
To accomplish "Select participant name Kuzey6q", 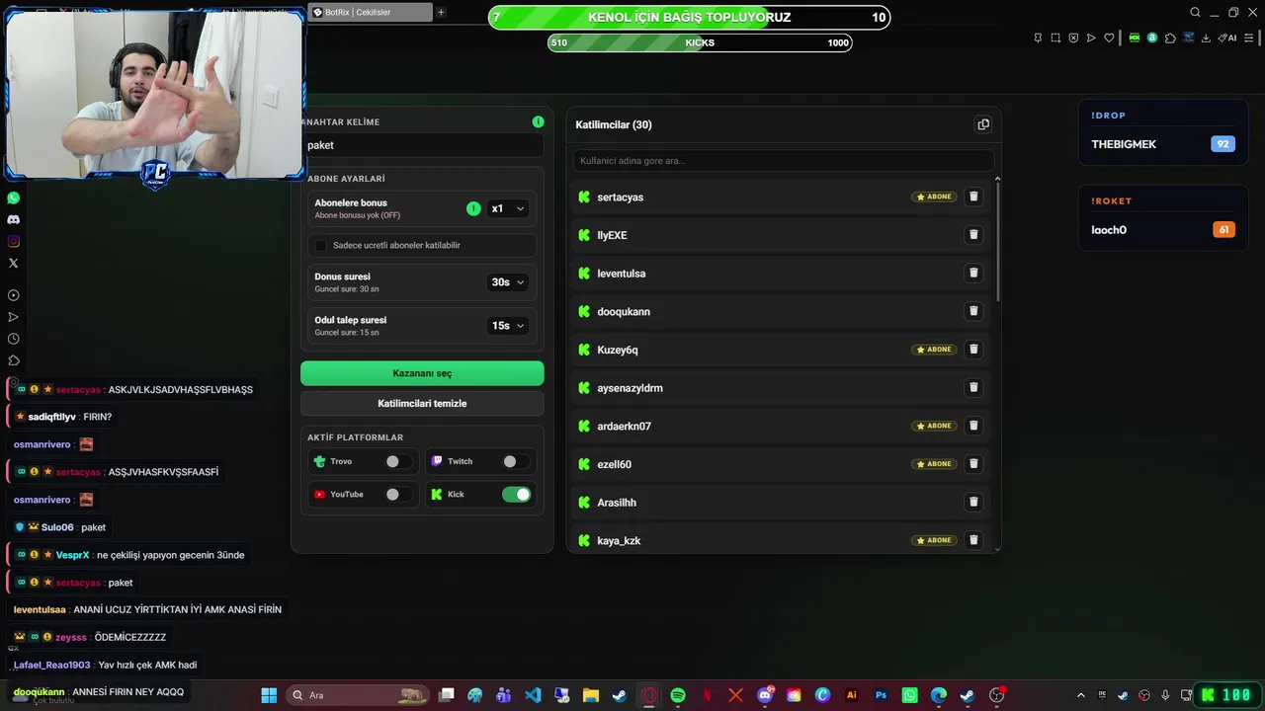I will (617, 350).
